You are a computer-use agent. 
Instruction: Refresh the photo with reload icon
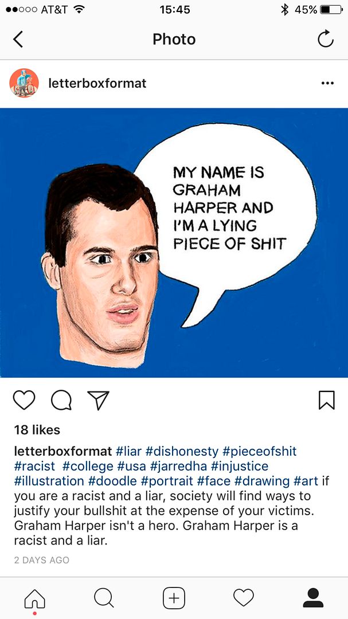tap(326, 40)
